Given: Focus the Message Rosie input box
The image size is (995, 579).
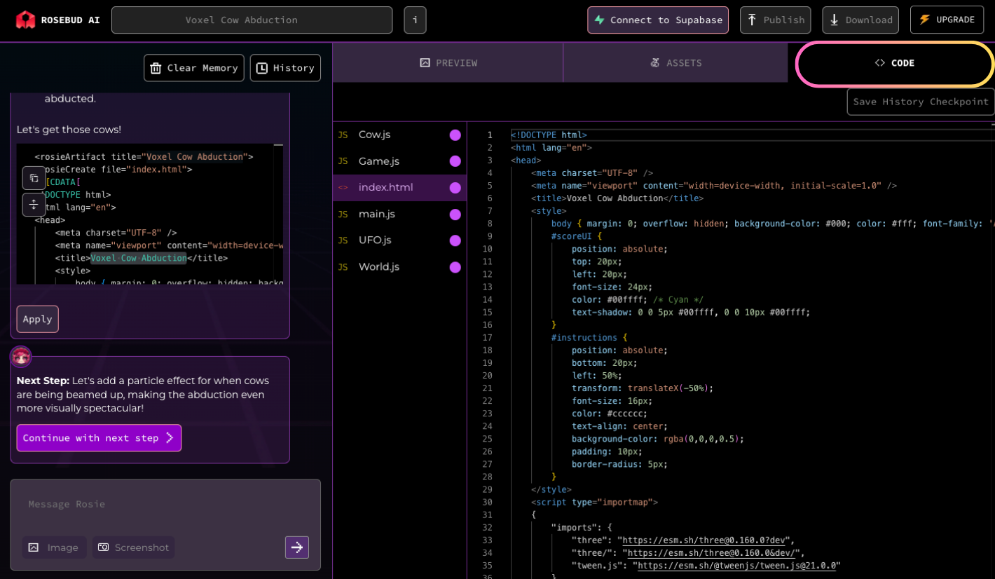Looking at the screenshot, I should click(x=165, y=505).
